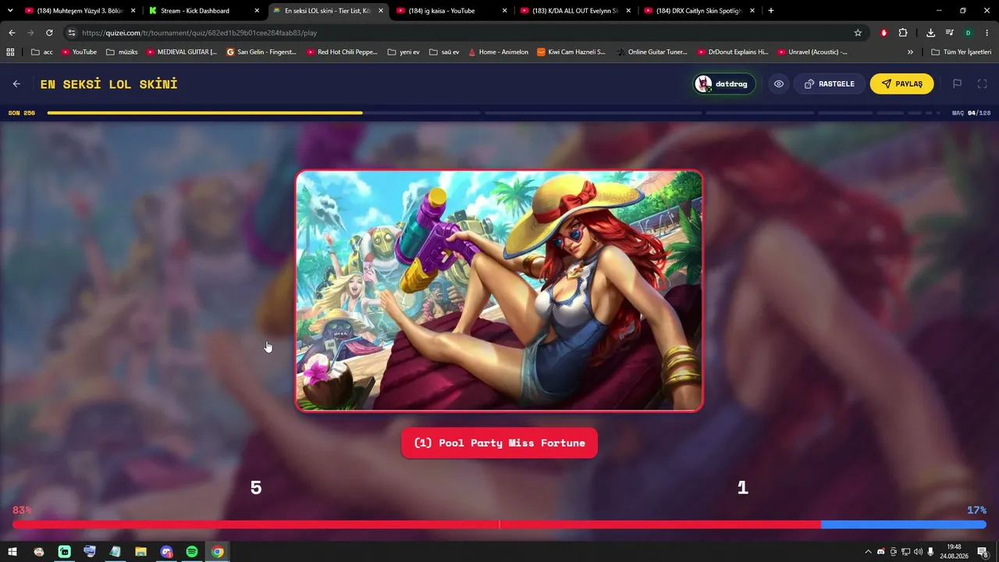Open the Chrome profile avatar
This screenshot has height=562, width=999.
pyautogui.click(x=968, y=33)
